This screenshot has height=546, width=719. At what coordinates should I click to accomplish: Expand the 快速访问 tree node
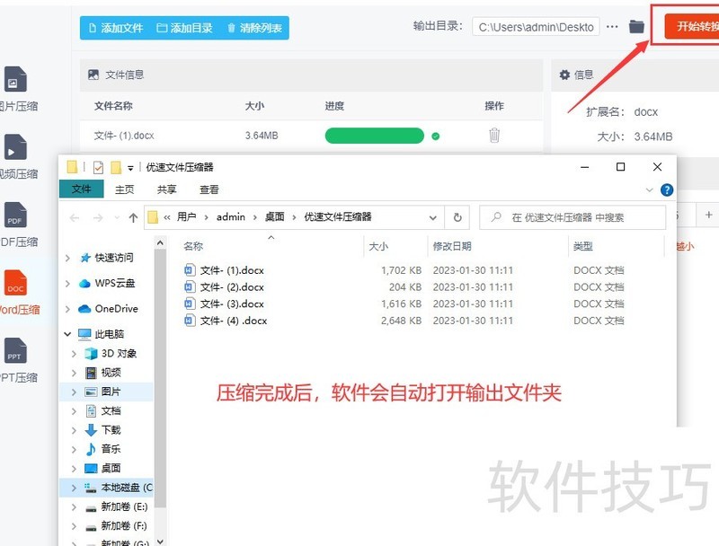click(67, 258)
